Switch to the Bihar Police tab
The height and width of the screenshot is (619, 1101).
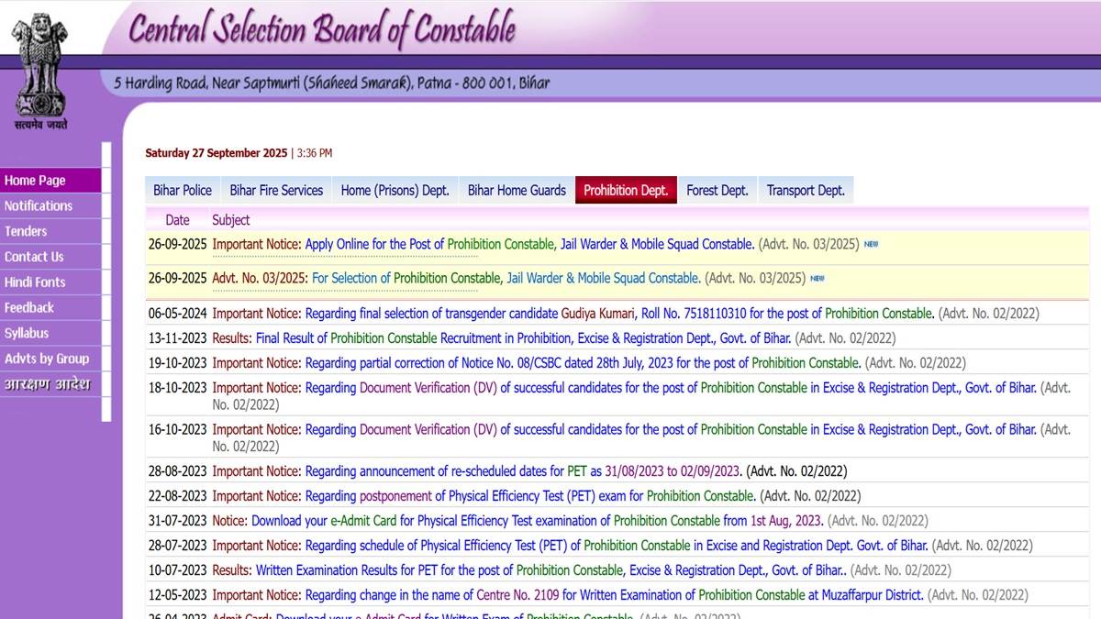pos(183,190)
